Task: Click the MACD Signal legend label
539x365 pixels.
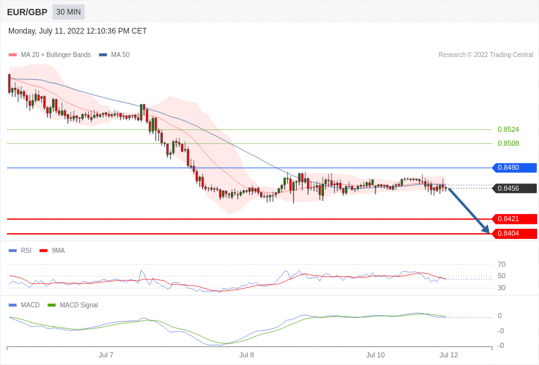Action: [x=79, y=305]
